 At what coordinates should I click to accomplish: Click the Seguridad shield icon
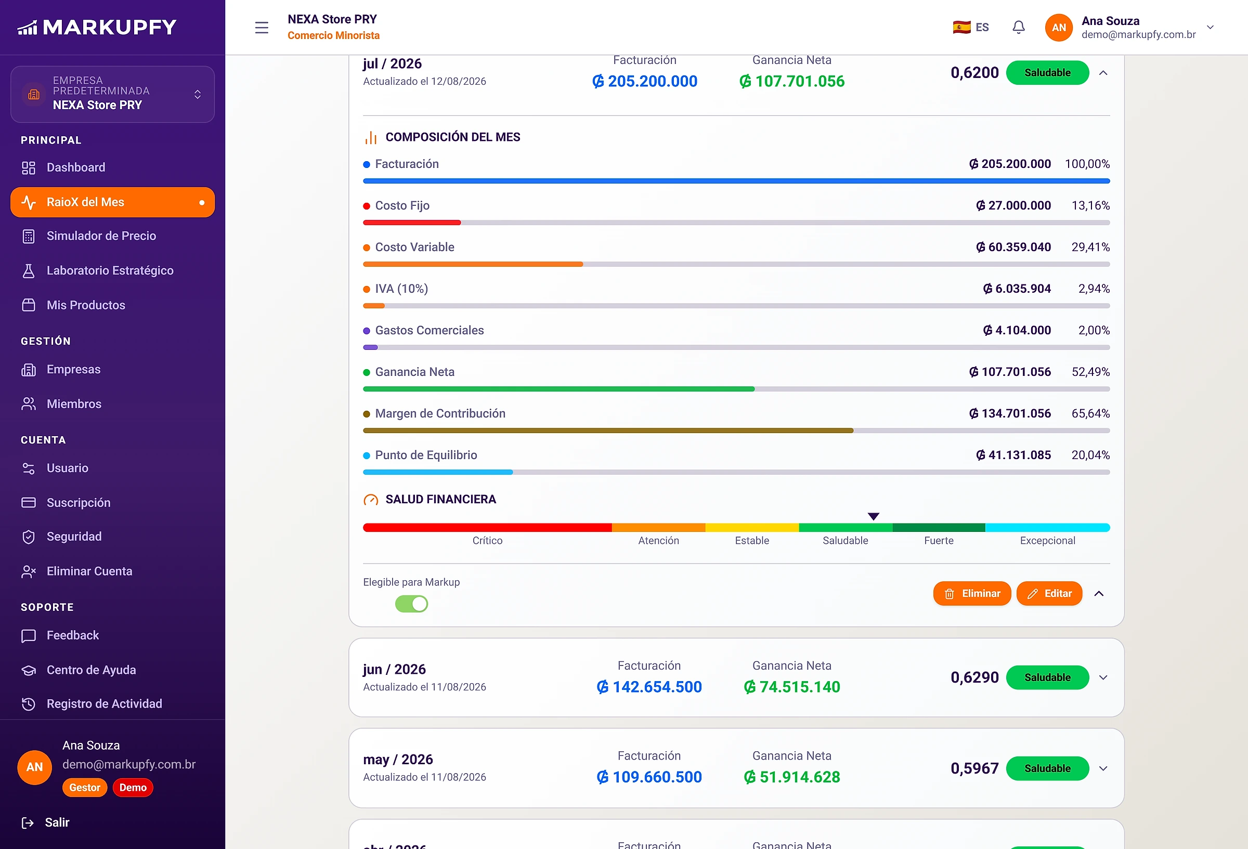pyautogui.click(x=29, y=537)
